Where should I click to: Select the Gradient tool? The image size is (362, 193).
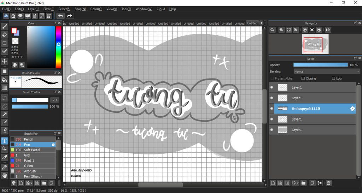[x=4, y=88]
